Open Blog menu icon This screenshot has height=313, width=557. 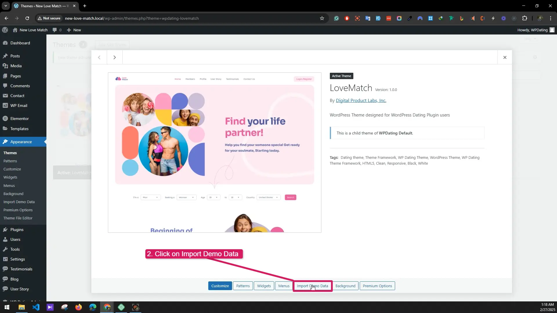5,279
